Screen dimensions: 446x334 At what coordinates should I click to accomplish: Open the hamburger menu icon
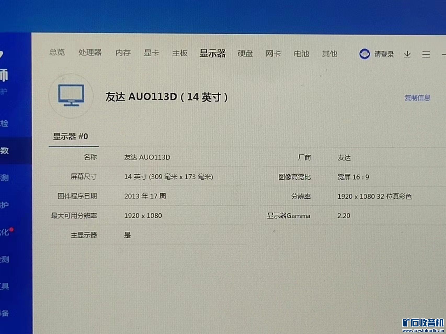coord(426,54)
